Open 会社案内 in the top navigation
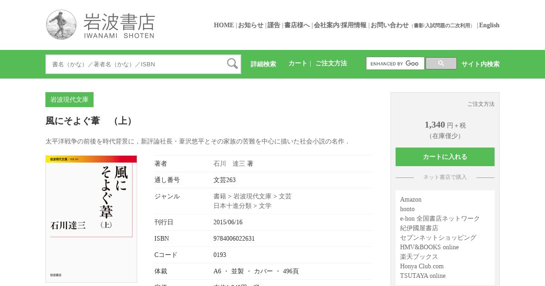The image size is (545, 286). coord(327,25)
